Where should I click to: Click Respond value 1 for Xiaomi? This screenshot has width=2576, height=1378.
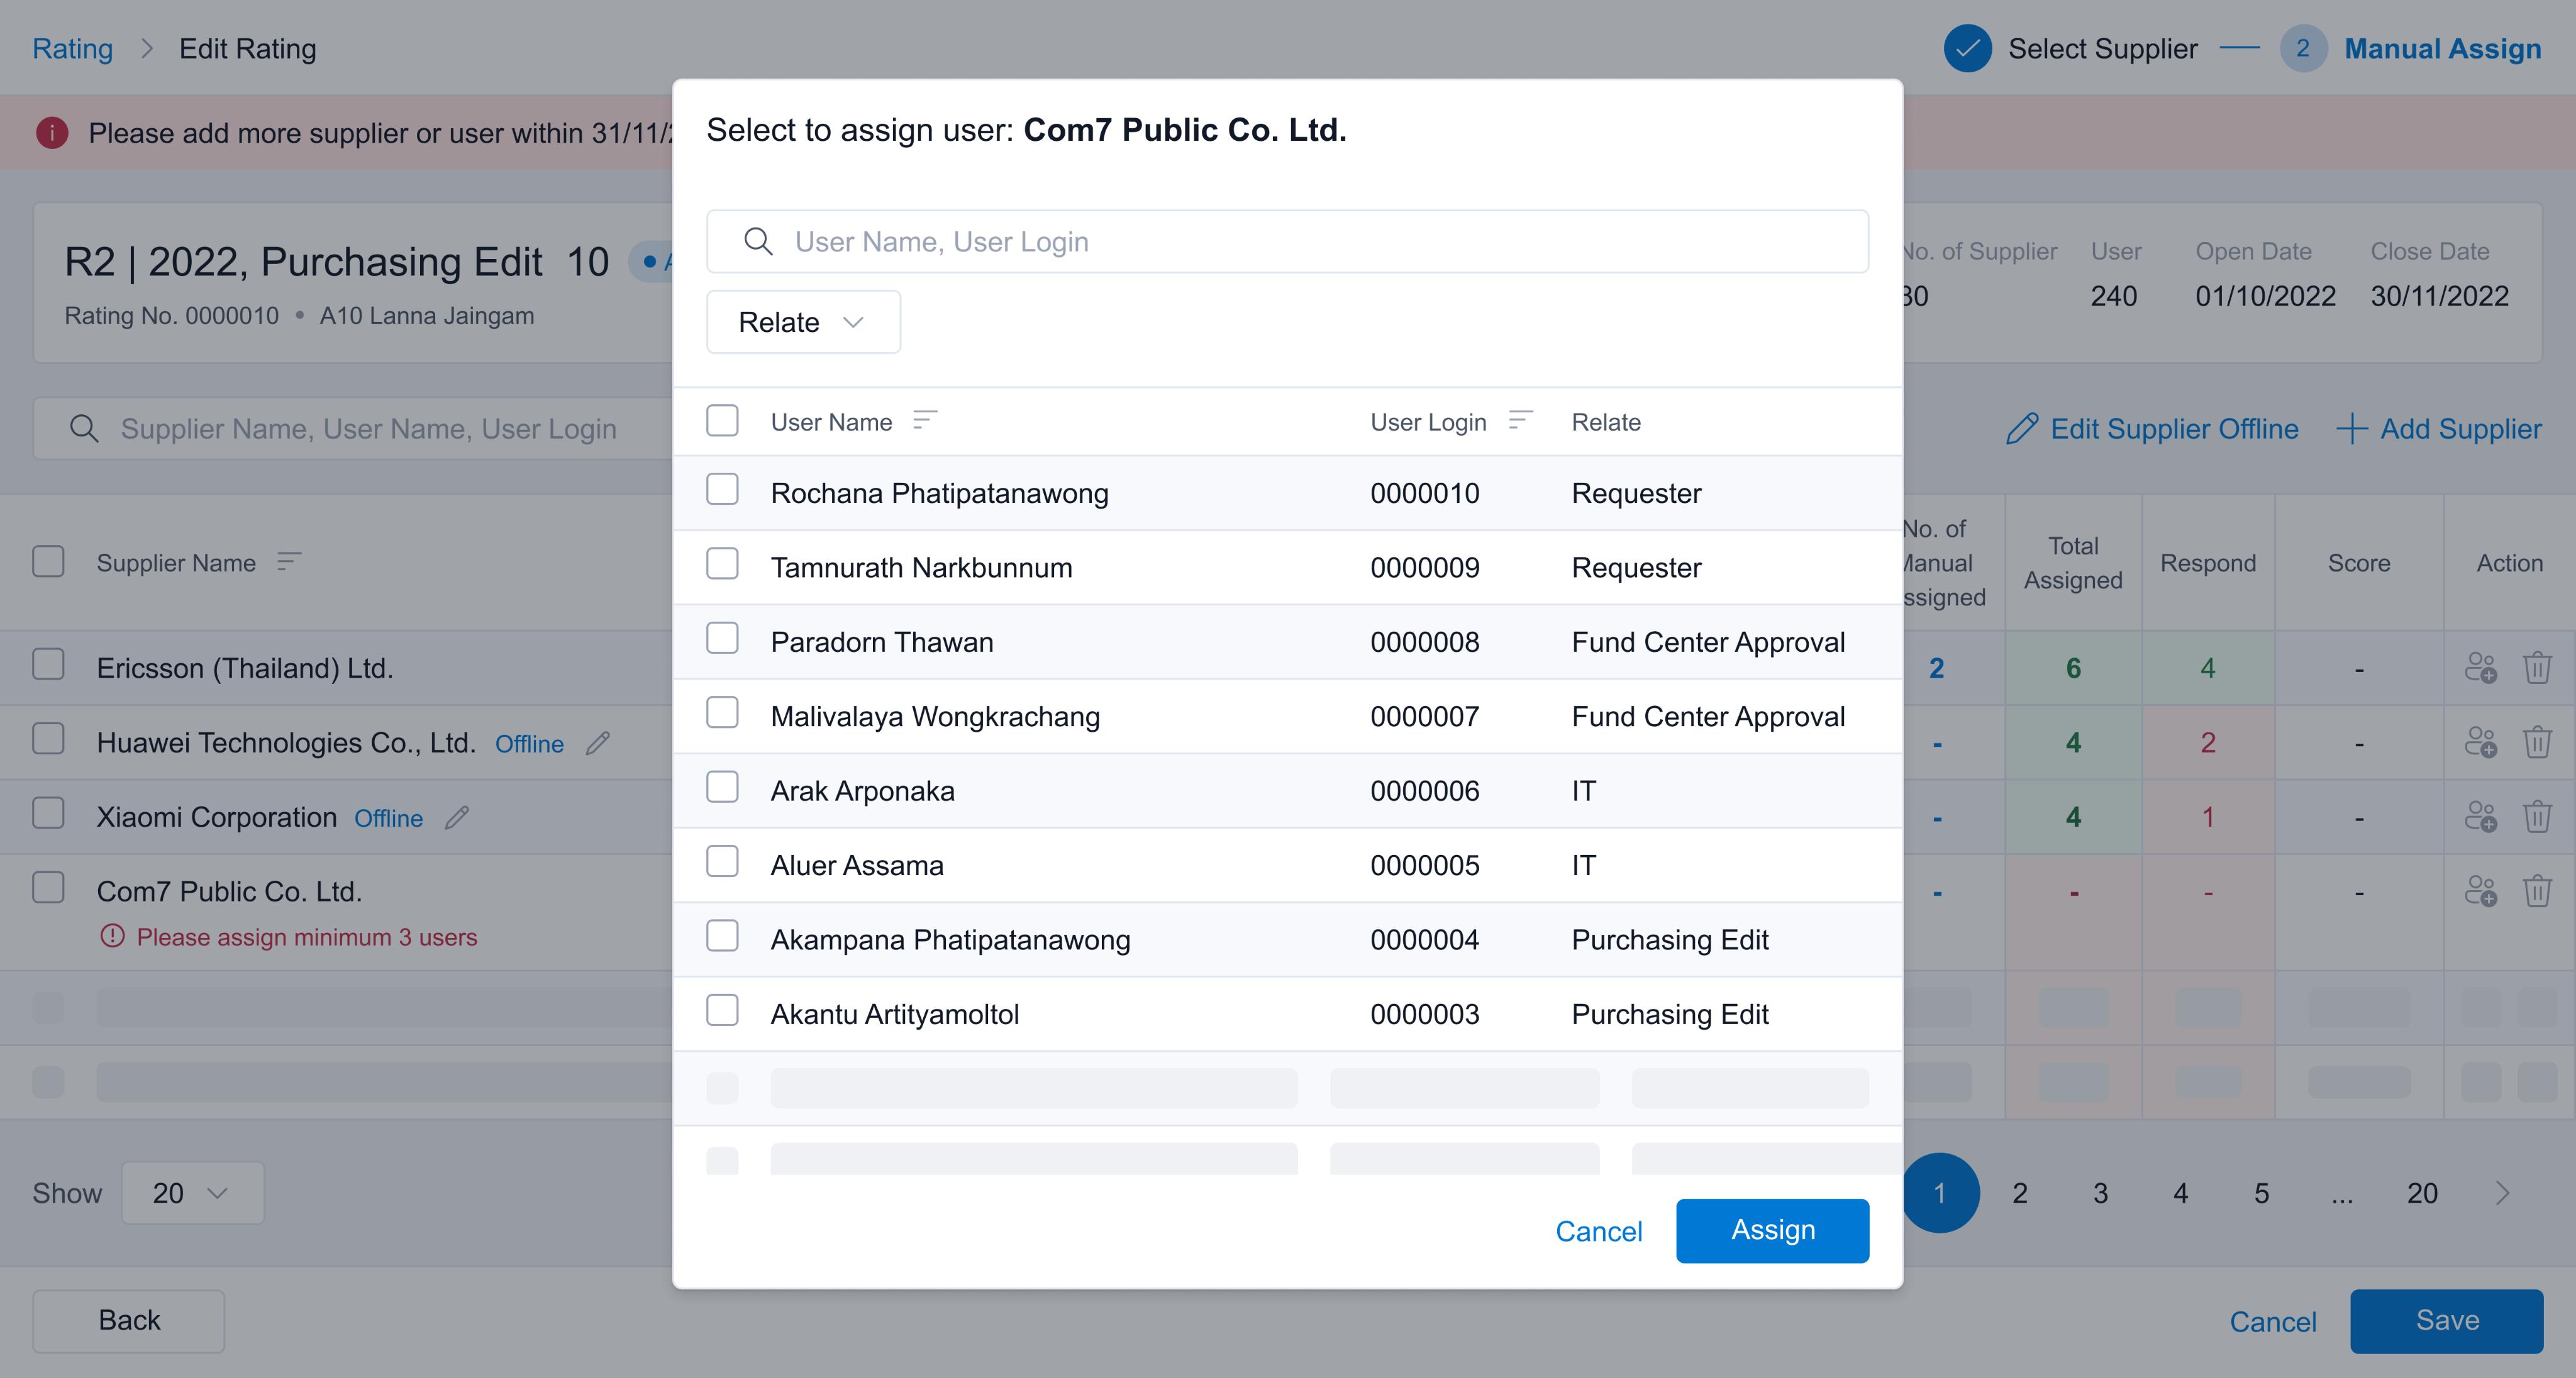pyautogui.click(x=2208, y=817)
